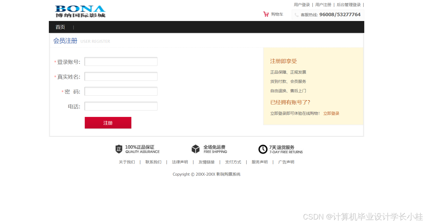Click the 7-day returns clock icon
Screen dimensions: 424x224
(x=263, y=149)
